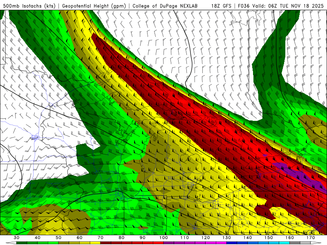Select the cyan 155-160 kt legend swatch
This screenshot has width=327, height=245.
pos(284,243)
